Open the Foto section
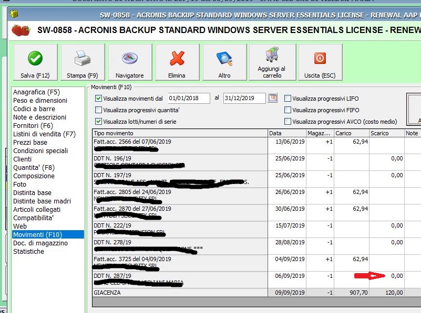The height and width of the screenshot is (313, 421). [19, 184]
